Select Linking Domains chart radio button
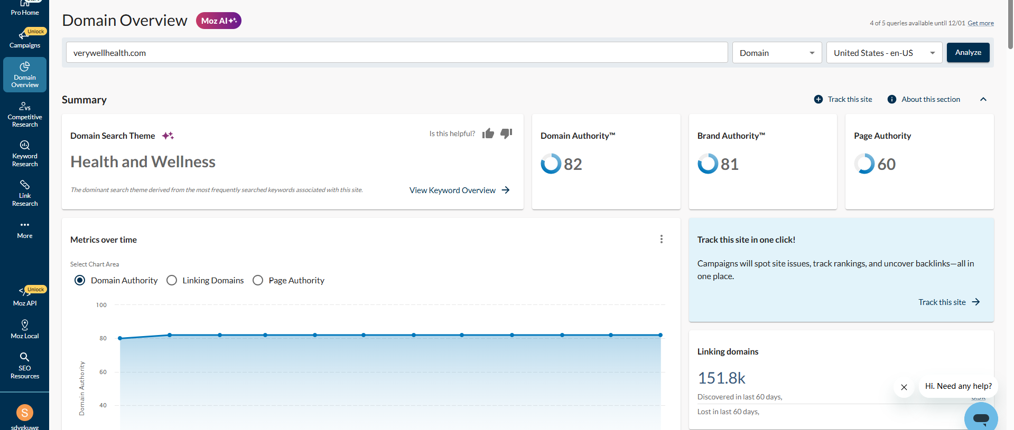 coord(172,280)
